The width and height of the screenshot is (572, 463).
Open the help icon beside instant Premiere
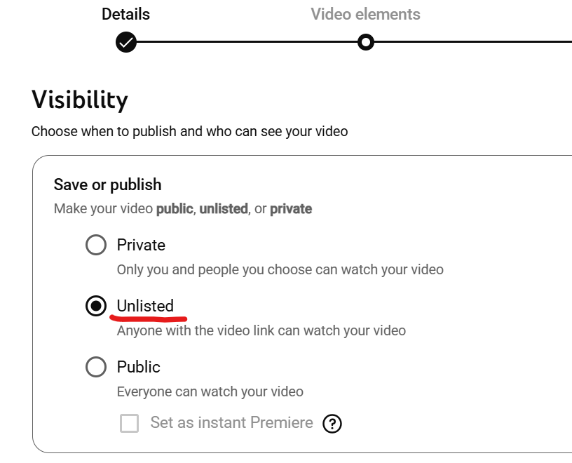click(x=332, y=424)
